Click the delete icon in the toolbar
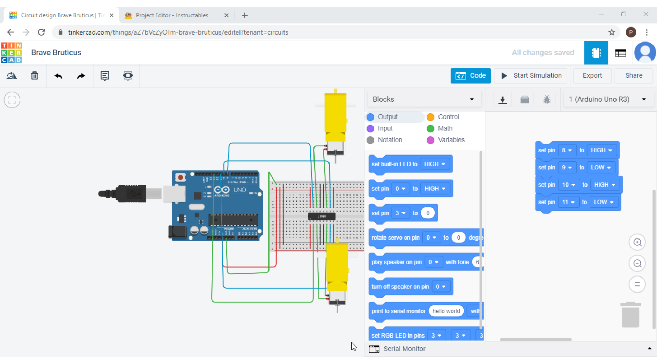The image size is (657, 364). [x=35, y=76]
